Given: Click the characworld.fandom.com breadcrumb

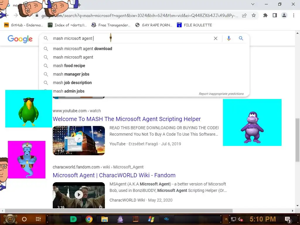Looking at the screenshot, I should click(98, 167).
